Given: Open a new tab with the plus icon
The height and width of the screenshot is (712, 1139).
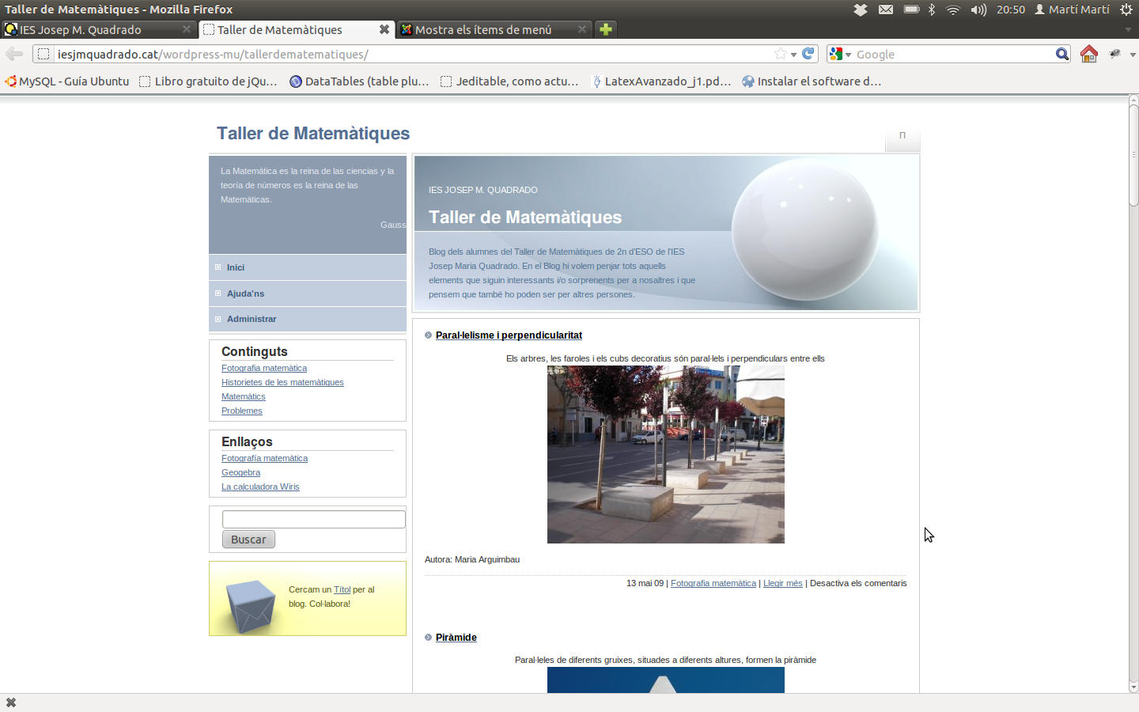Looking at the screenshot, I should click(605, 29).
